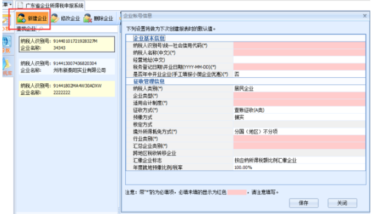Open the 是否年中开业企业 value showing 否

[299, 74]
